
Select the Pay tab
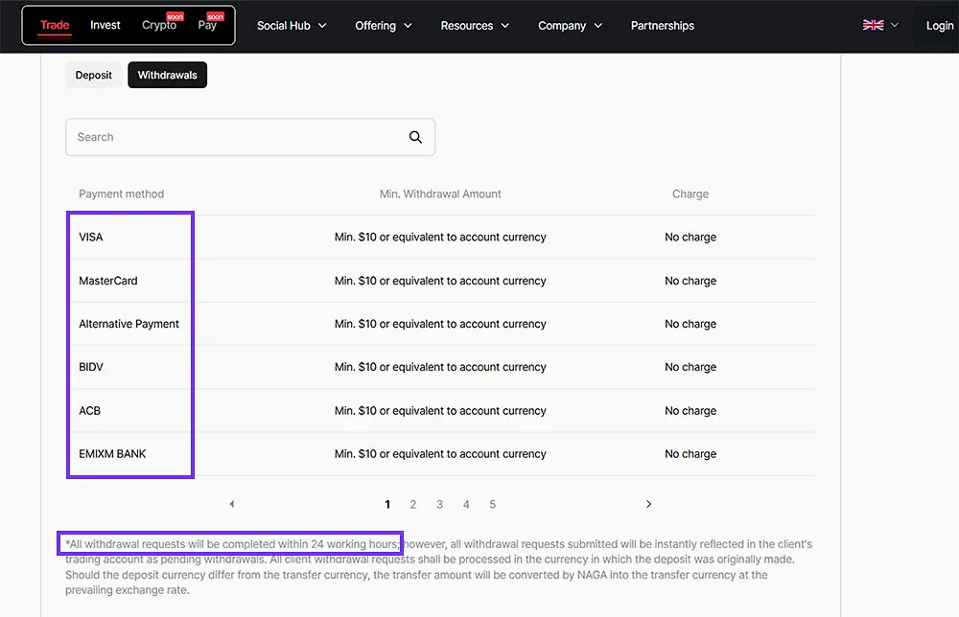(207, 25)
